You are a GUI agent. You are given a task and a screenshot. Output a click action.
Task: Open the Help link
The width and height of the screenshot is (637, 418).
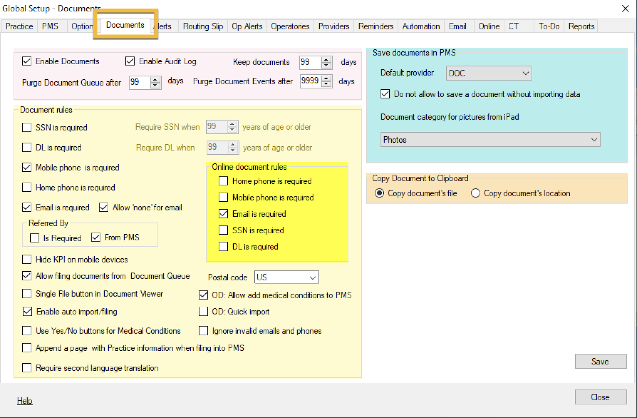(x=25, y=401)
